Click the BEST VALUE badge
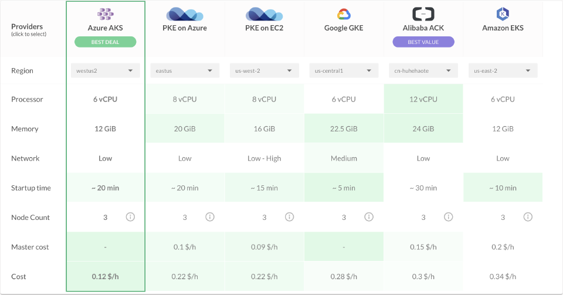Image resolution: width=563 pixels, height=295 pixels. pos(423,42)
